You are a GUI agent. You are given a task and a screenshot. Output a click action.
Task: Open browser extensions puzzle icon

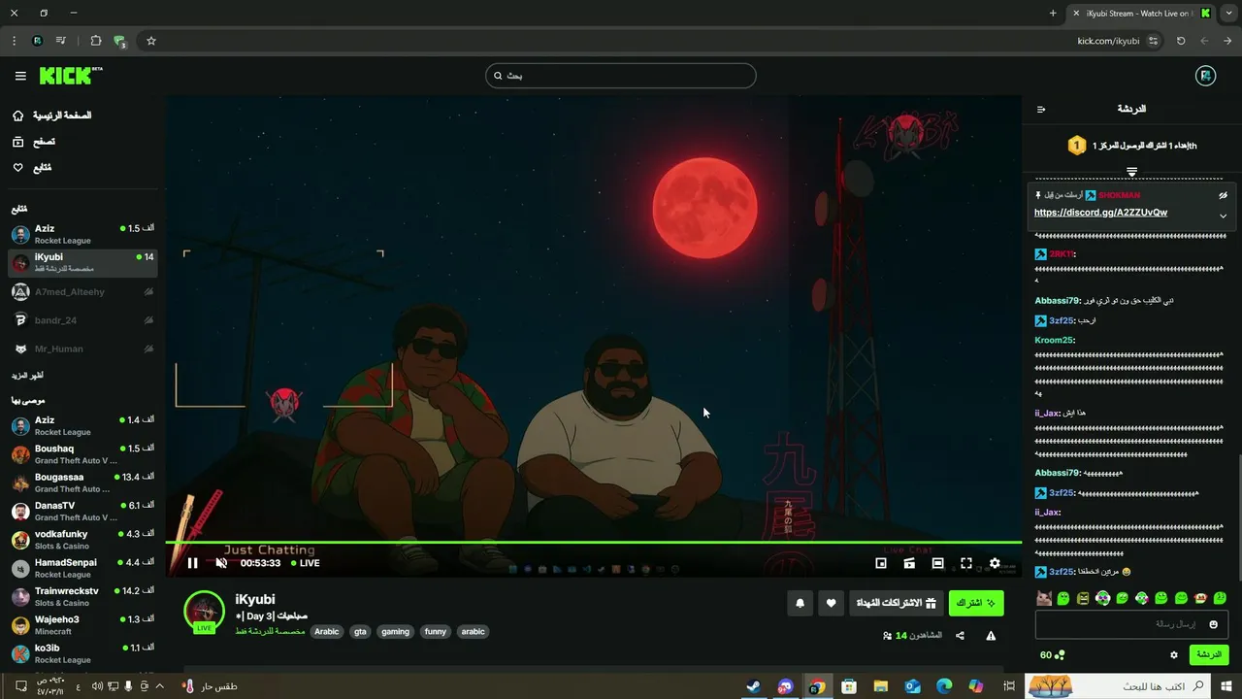pos(95,41)
